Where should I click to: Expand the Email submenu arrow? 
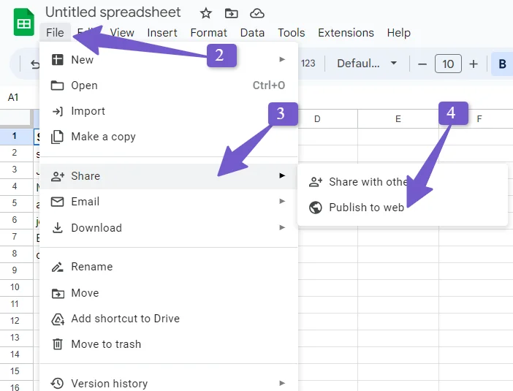coord(282,201)
